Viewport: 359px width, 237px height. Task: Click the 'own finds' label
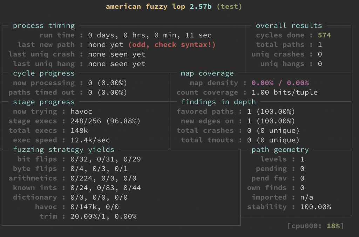[267, 188]
